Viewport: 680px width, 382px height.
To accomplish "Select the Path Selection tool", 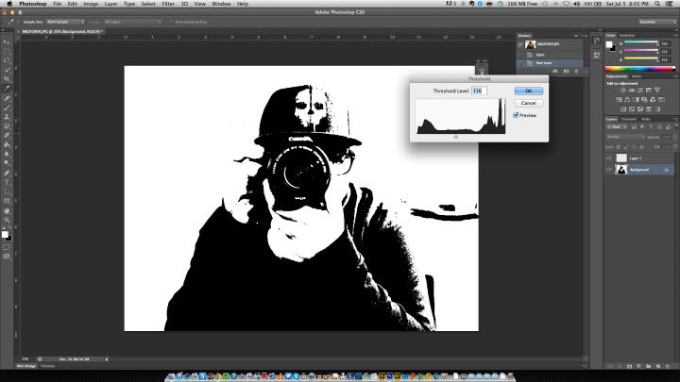I will [x=7, y=191].
